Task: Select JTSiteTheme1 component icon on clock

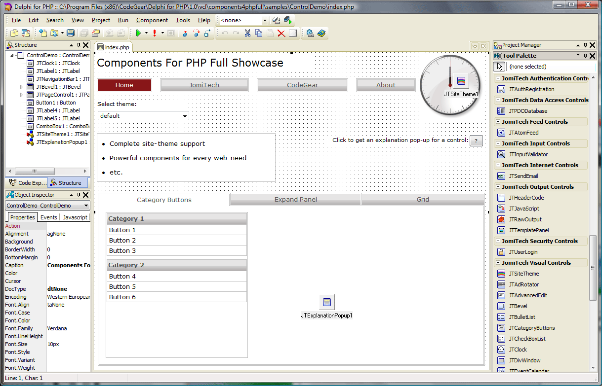Action: click(x=461, y=81)
